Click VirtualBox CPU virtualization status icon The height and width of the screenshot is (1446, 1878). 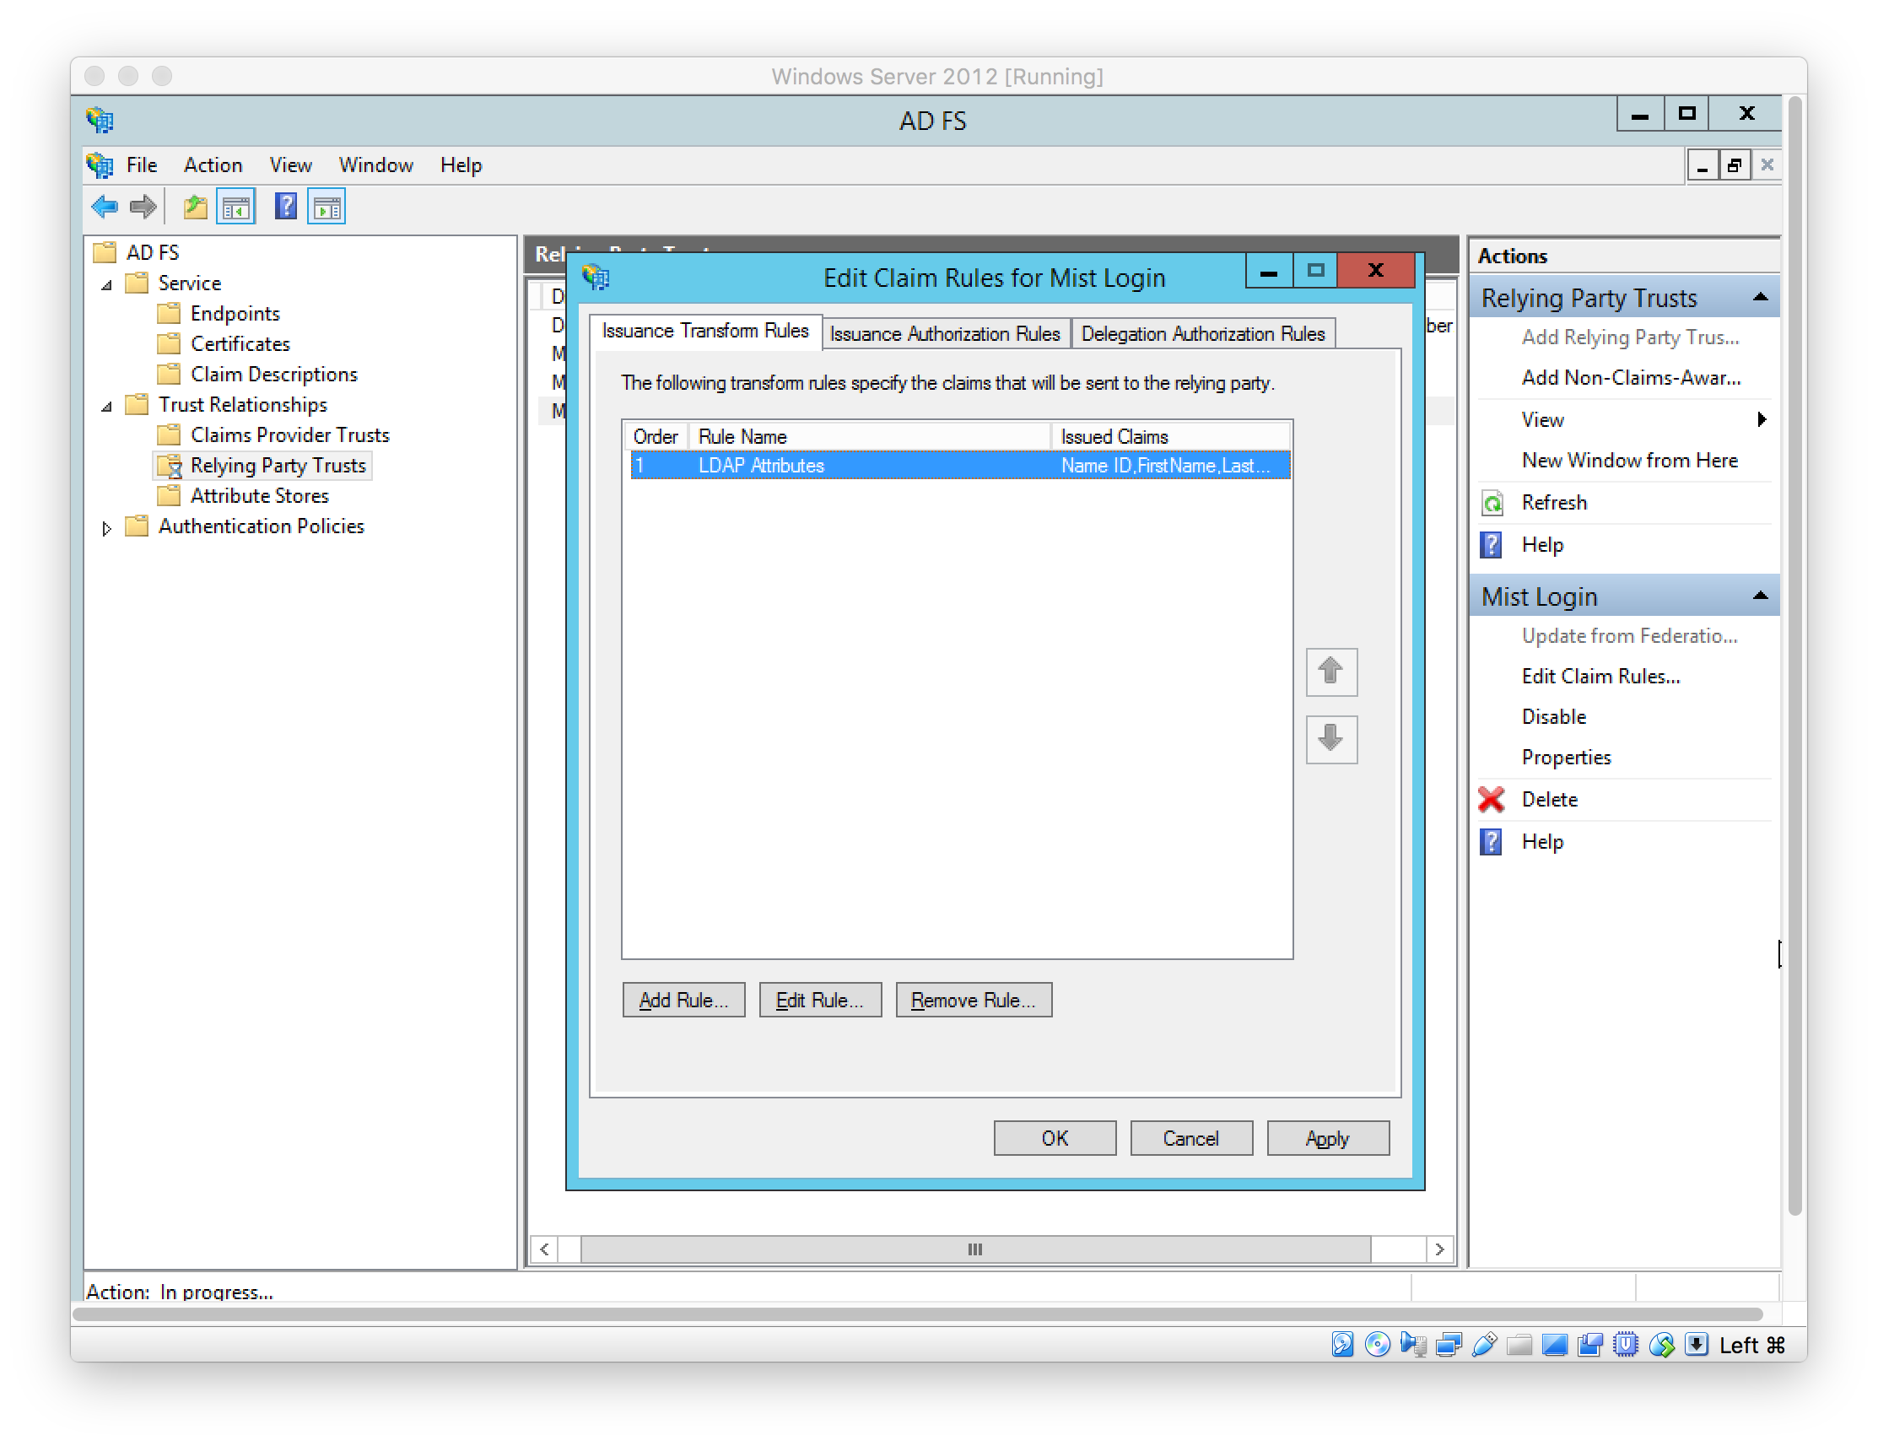(x=1625, y=1344)
